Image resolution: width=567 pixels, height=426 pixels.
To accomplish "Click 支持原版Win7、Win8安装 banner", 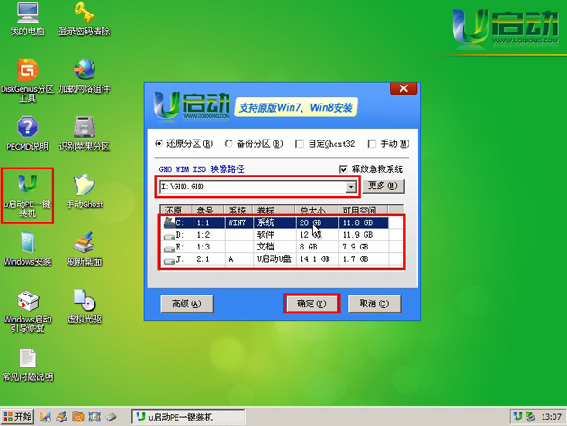I will tap(296, 107).
